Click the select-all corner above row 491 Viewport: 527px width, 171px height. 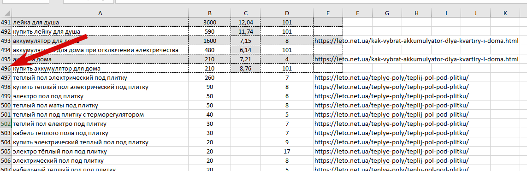point(6,13)
